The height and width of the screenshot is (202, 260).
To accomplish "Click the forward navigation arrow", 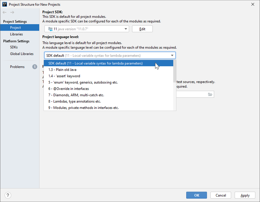I will [x=12, y=12].
